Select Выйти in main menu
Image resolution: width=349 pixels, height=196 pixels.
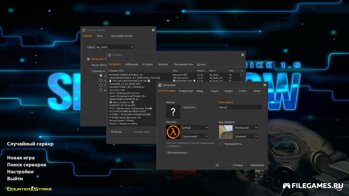click(x=15, y=179)
